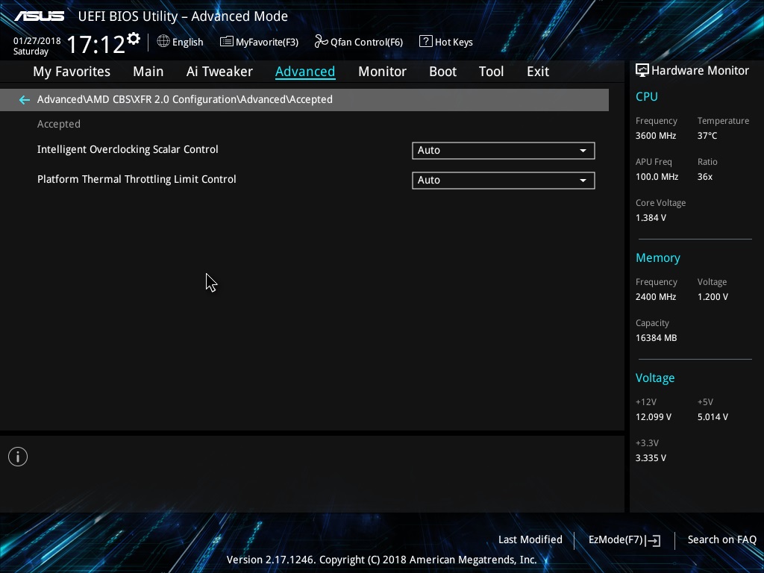
Task: Switch to Main tab
Action: [x=148, y=72]
